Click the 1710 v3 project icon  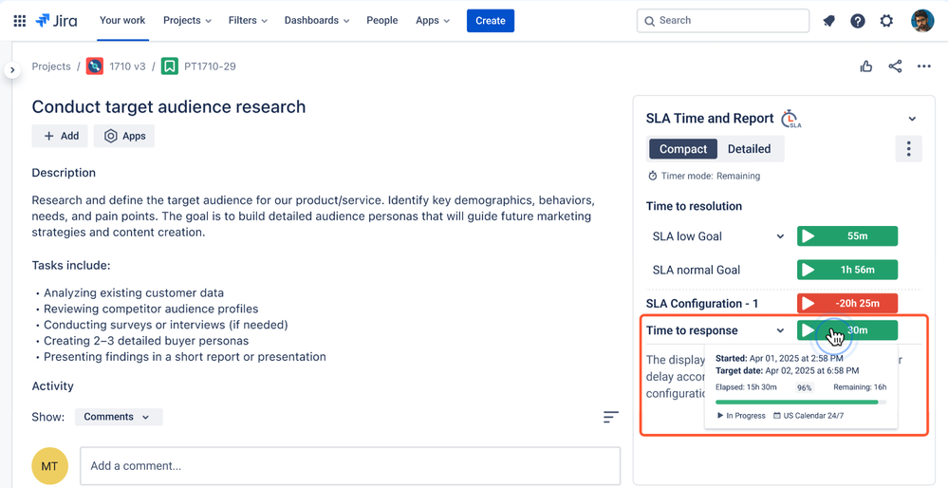coord(95,66)
